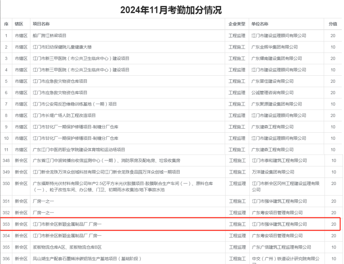This screenshot has height=264, width=344.
Task: Click sequence number 349 cell
Action: (6, 172)
